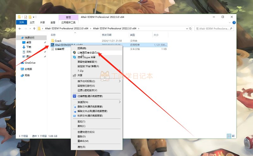
Task: Open Help via the blue question mark
Action: tap(234, 23)
